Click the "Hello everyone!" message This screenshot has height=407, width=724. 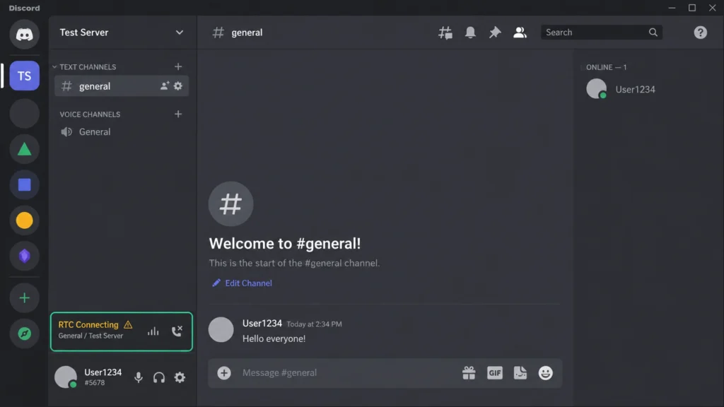click(x=274, y=338)
